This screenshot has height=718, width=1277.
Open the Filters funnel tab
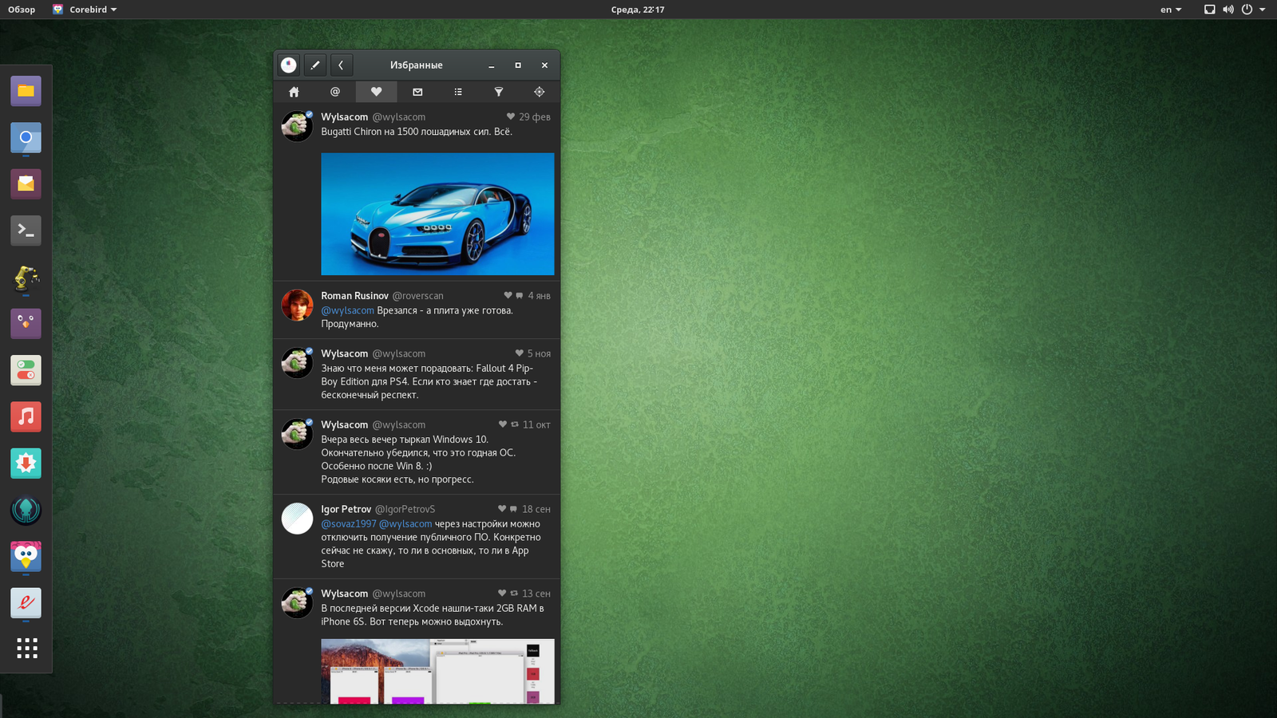(x=499, y=92)
